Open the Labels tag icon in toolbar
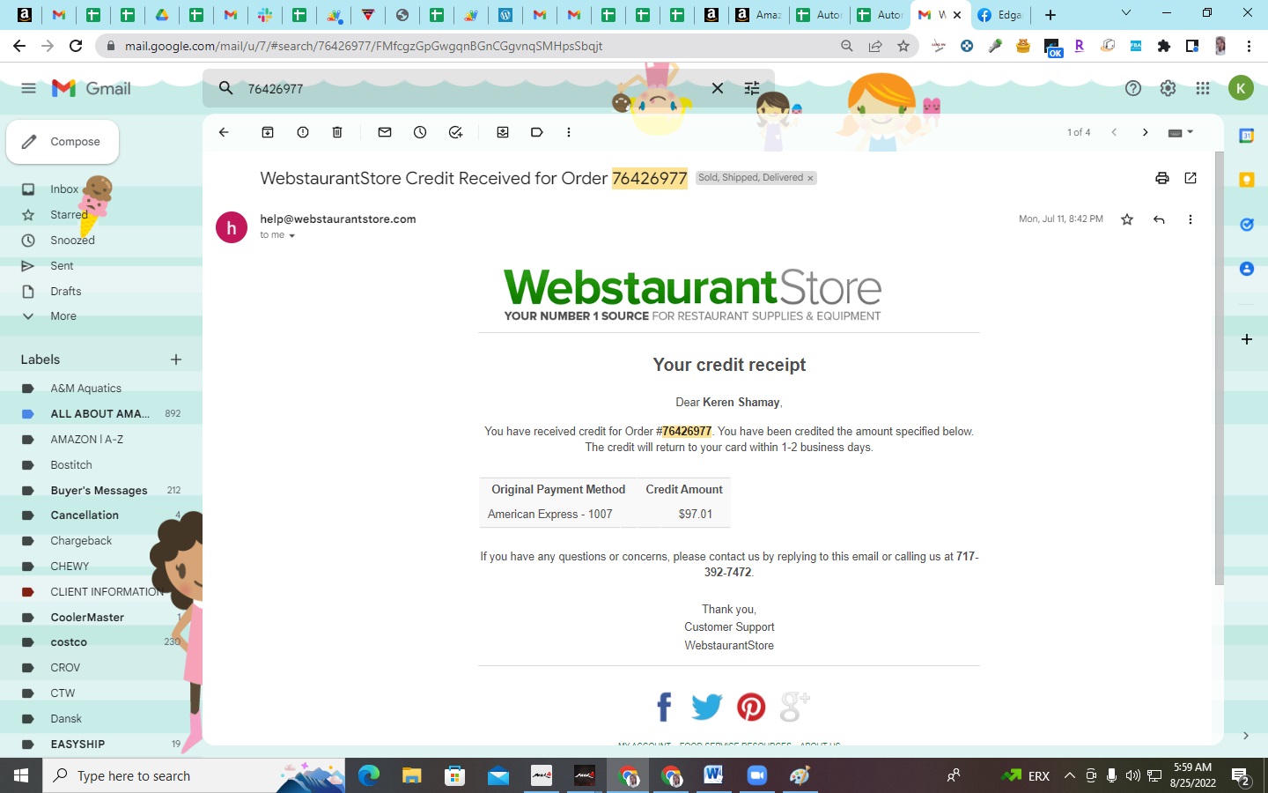1268x793 pixels. pyautogui.click(x=536, y=132)
